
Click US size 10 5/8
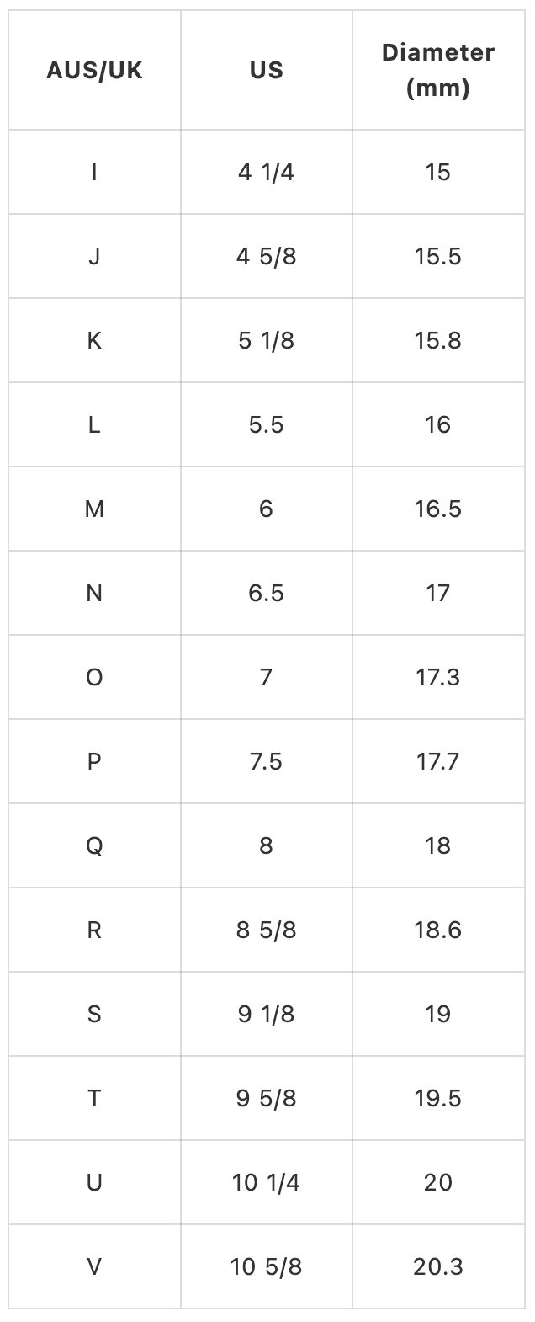(266, 1266)
